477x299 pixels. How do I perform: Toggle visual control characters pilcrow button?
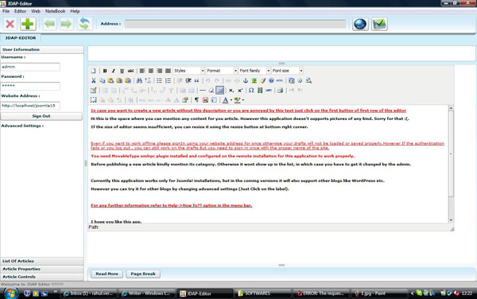click(x=196, y=100)
